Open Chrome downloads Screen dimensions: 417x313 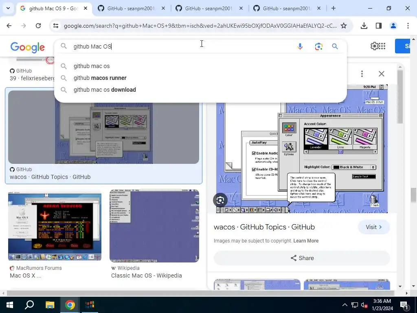click(x=364, y=26)
